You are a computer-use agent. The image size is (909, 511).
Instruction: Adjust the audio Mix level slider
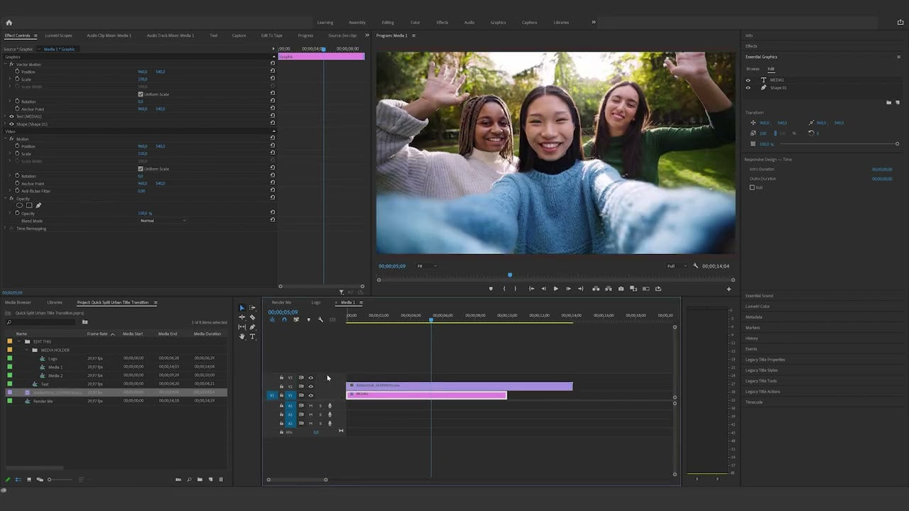[316, 432]
